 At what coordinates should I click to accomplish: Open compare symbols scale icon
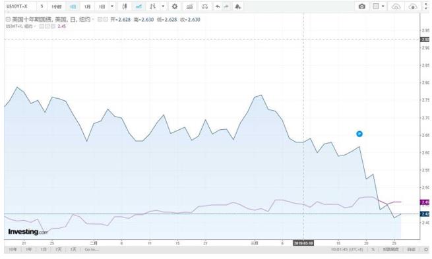coord(204,7)
